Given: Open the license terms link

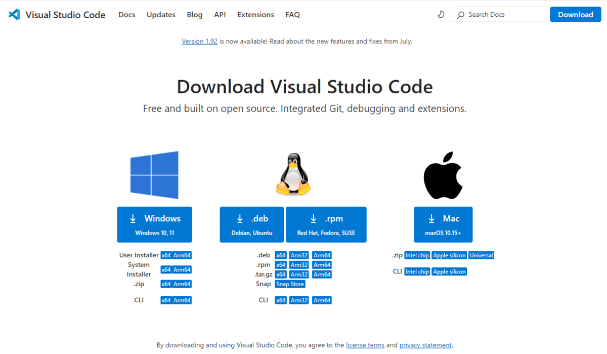Looking at the screenshot, I should 365,345.
